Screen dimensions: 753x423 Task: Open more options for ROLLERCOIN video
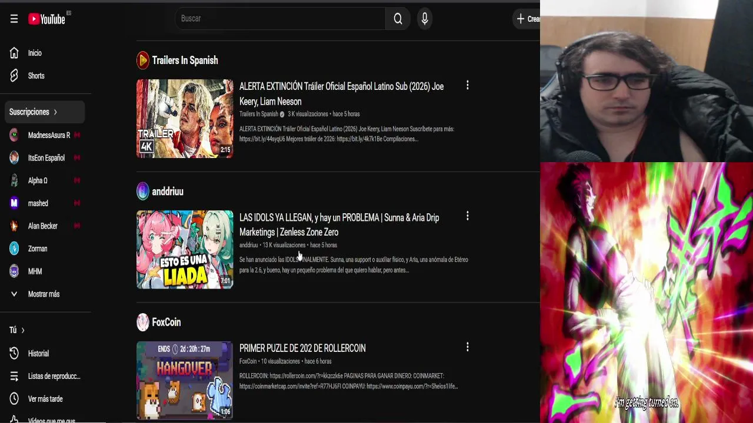tap(468, 347)
